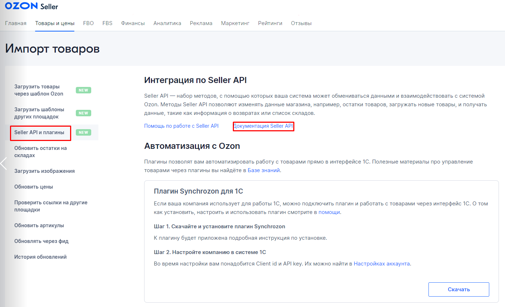
Task: Open the Базе знаний link
Action: (x=264, y=170)
